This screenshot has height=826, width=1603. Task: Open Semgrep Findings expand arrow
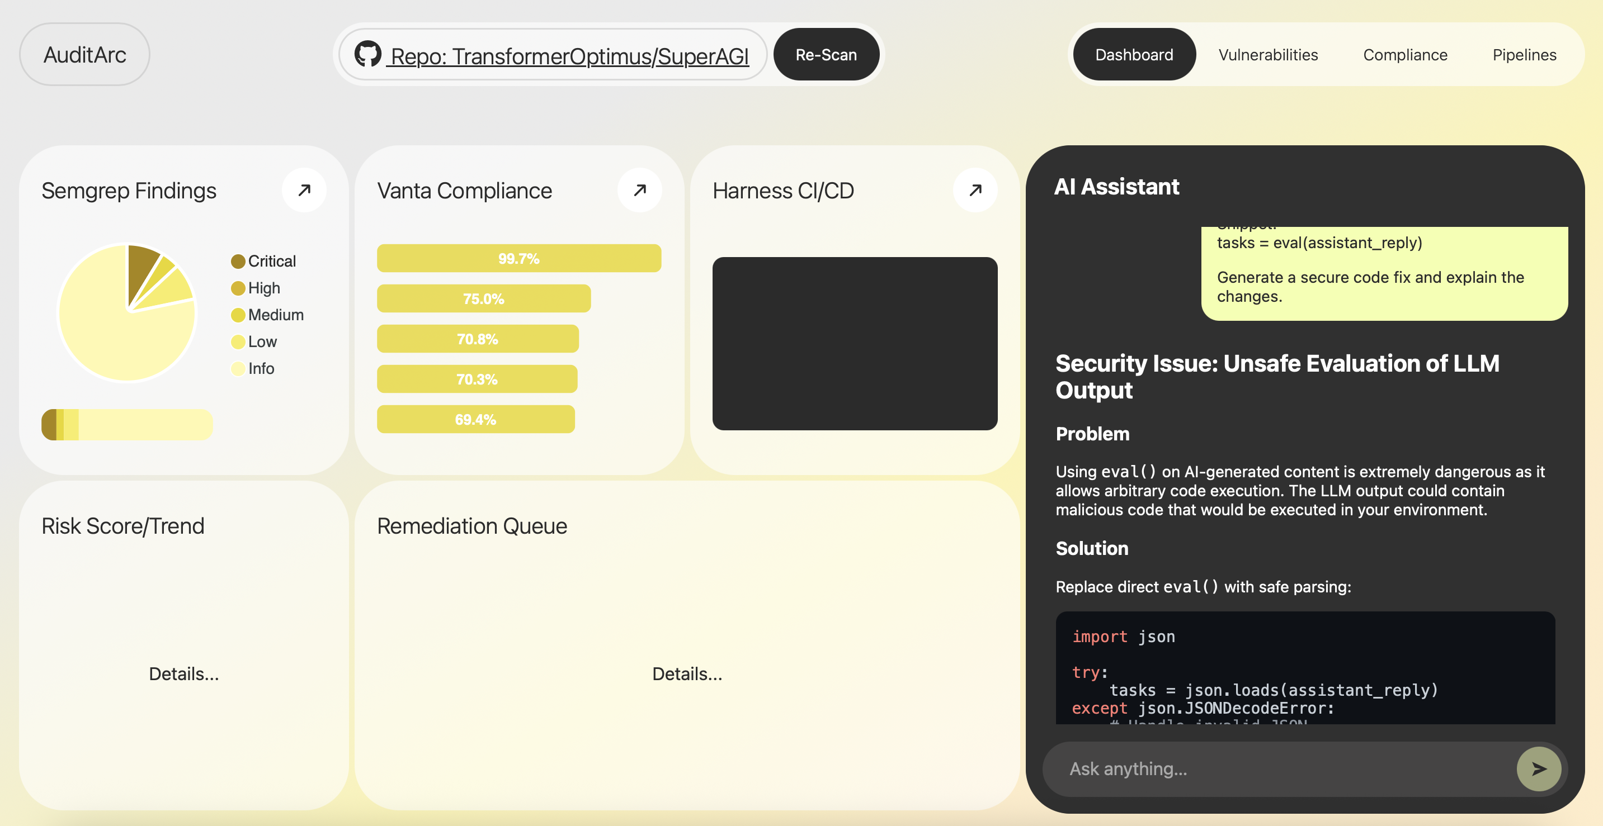[304, 189]
